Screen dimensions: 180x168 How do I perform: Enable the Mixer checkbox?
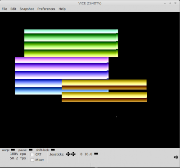pos(32,160)
